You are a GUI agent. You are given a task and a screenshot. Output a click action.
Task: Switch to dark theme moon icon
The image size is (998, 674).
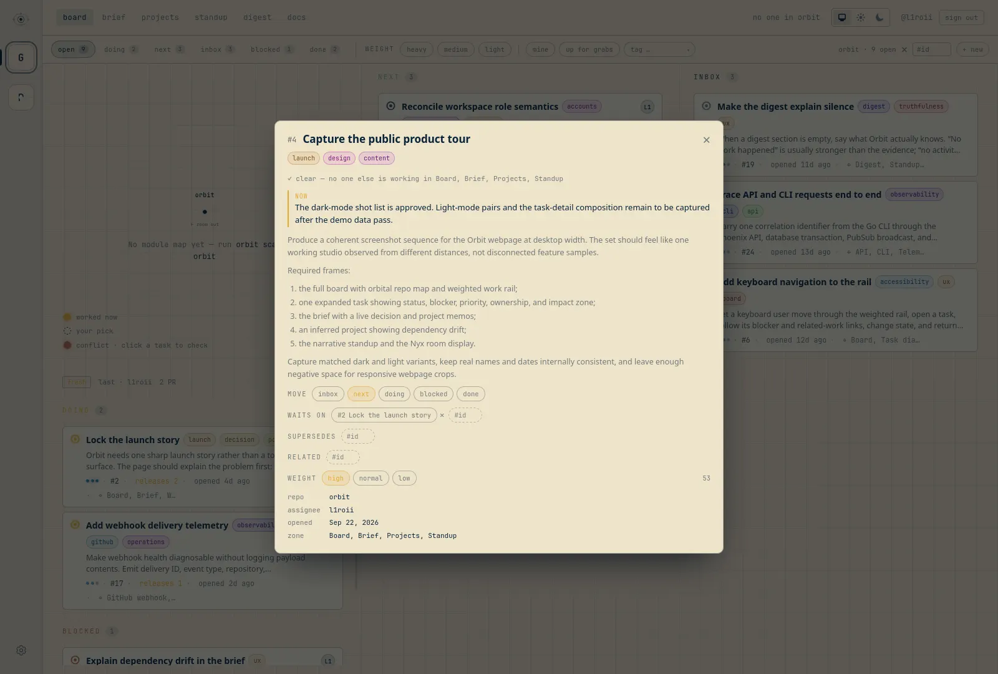879,17
